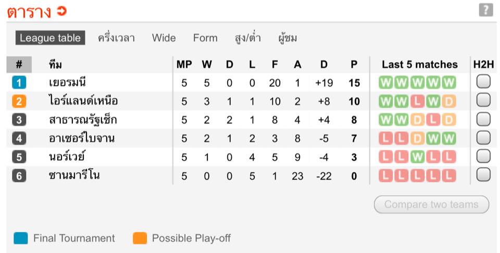The height and width of the screenshot is (253, 500).
Task: Tick the H2H checkbox for อาเซอร์ไบจาน
Action: point(483,138)
